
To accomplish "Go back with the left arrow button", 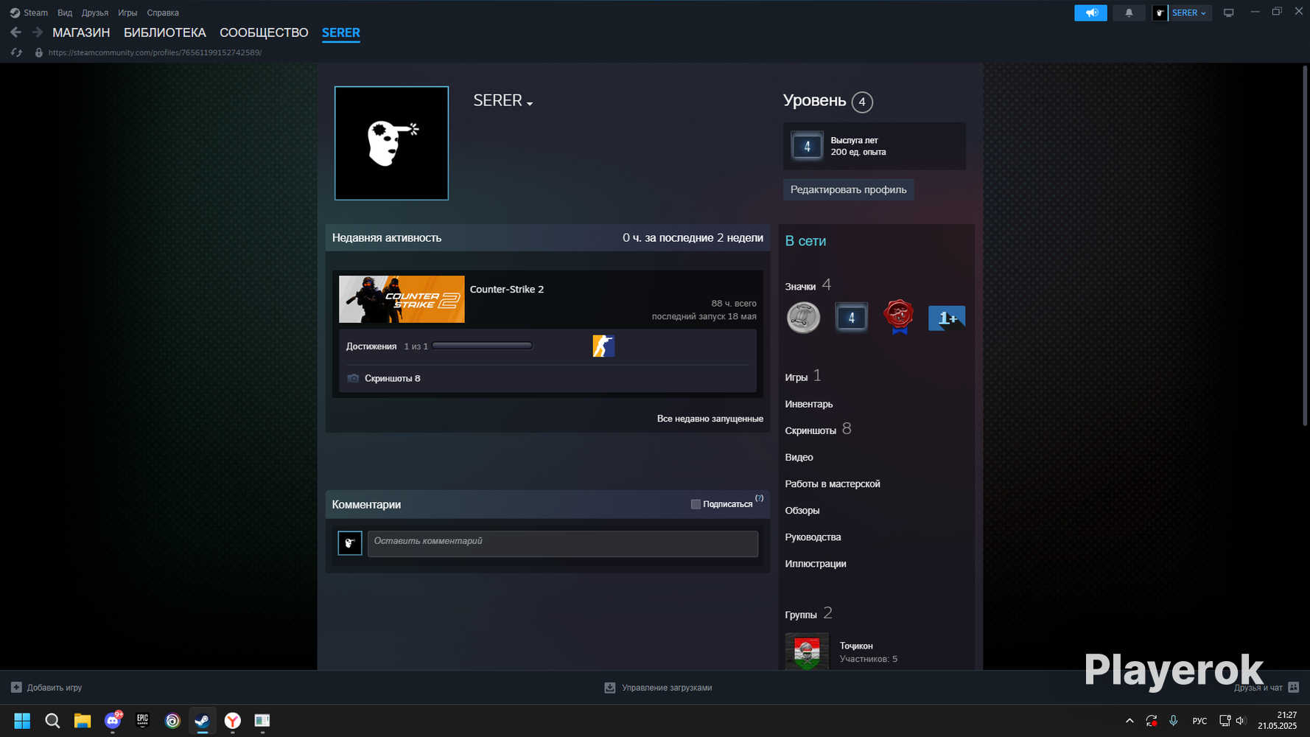I will (15, 32).
